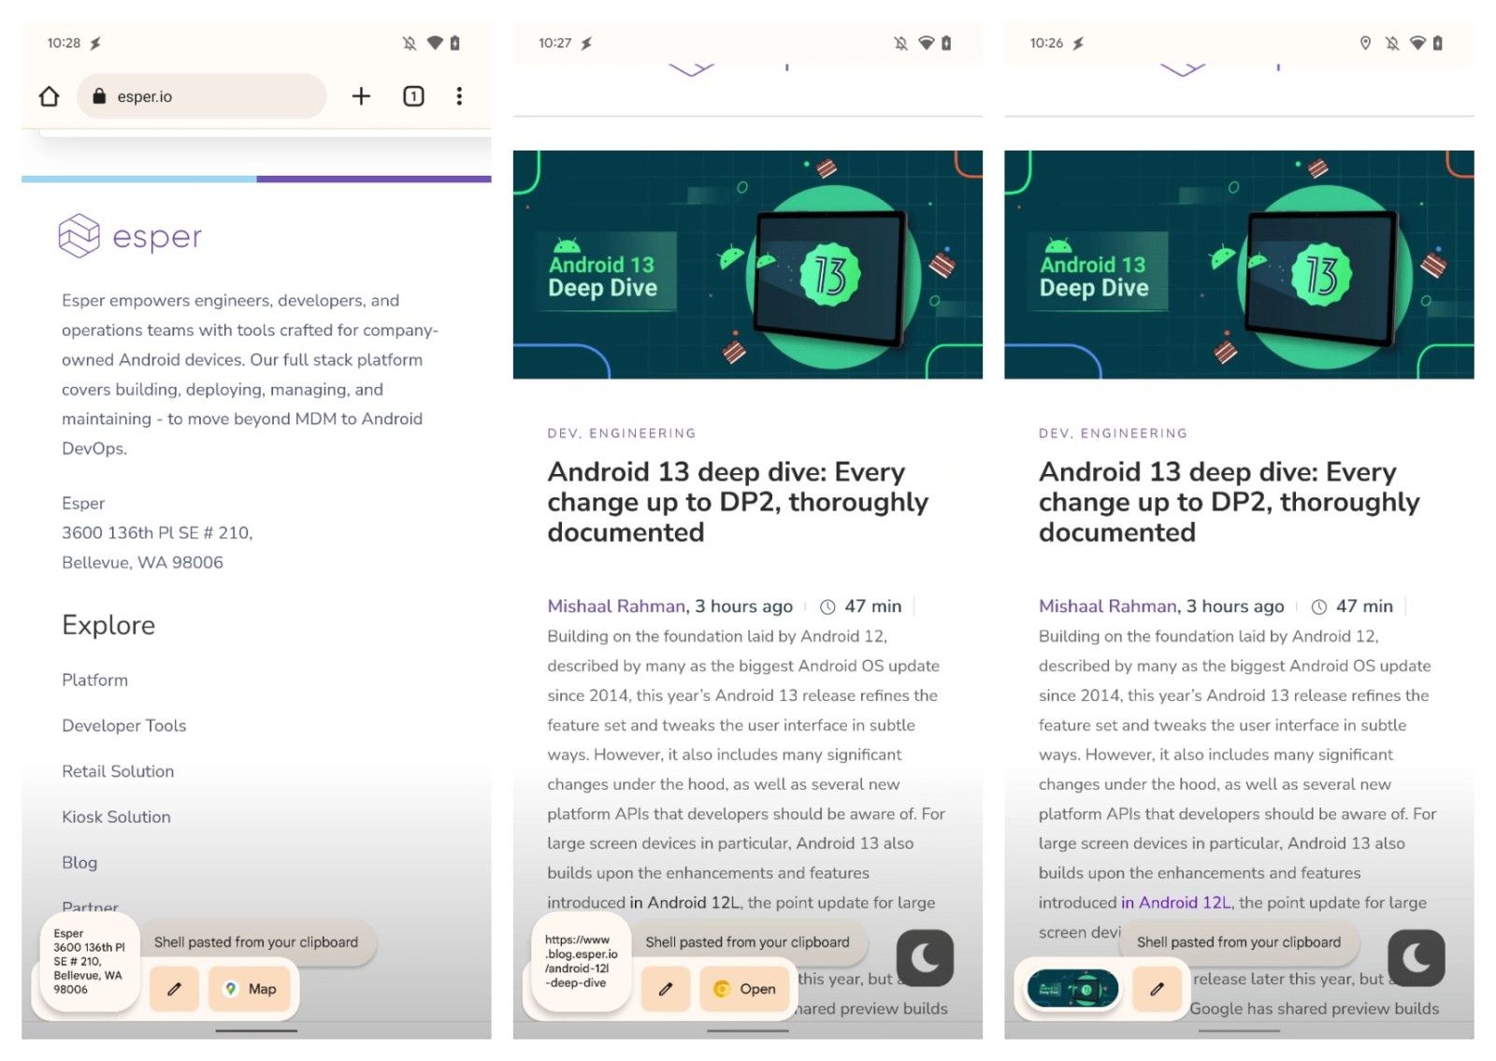Tap the Map action chip

[x=250, y=989]
